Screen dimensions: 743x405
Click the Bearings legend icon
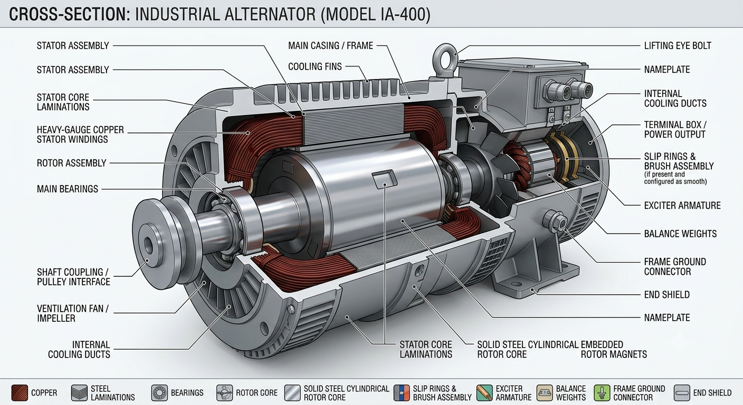coord(159,393)
